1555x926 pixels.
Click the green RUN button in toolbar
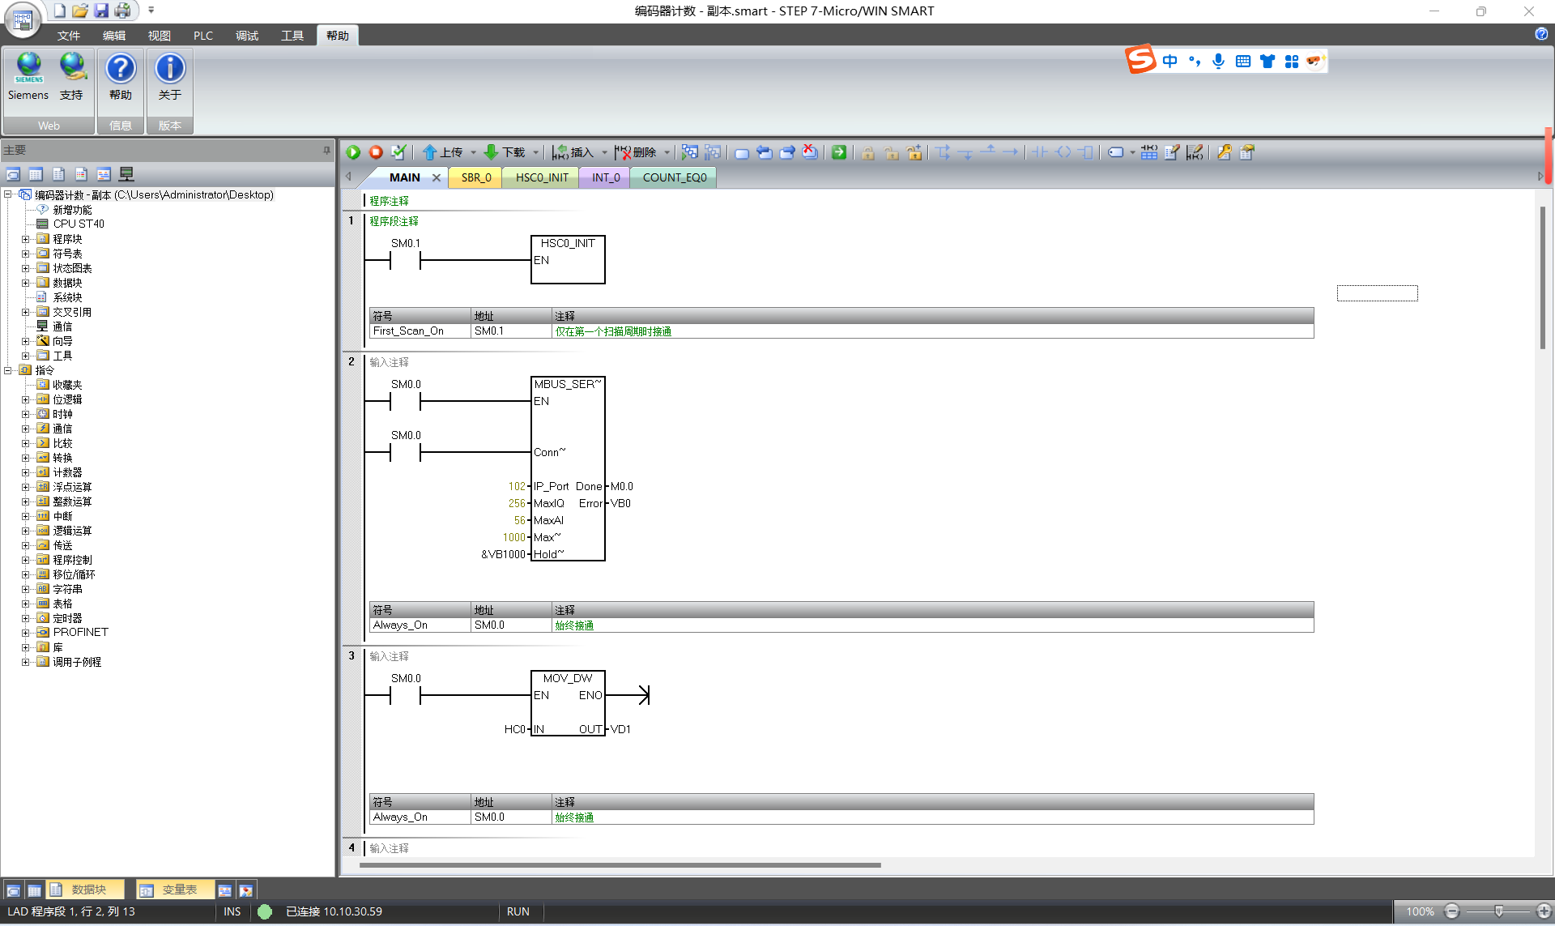(x=354, y=152)
